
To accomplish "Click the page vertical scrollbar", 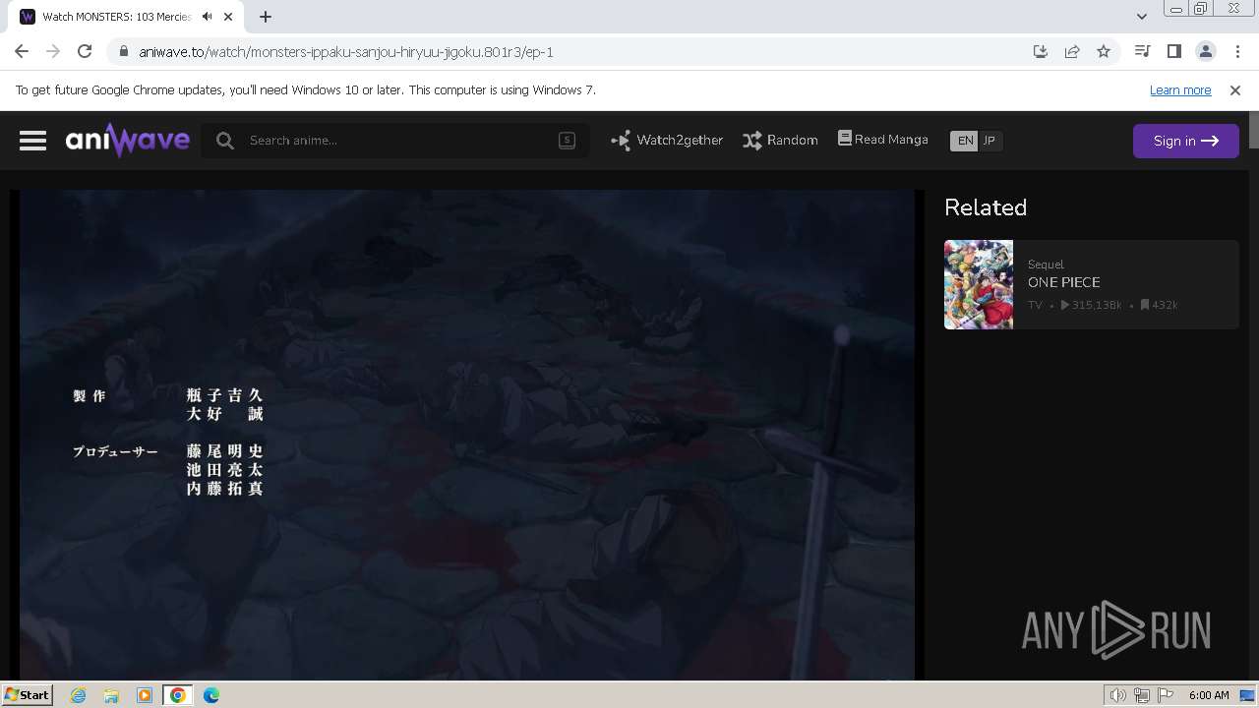I will [1253, 130].
